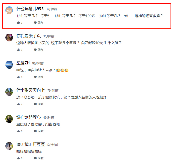Open username 请叫我叫打豆豆 profile
This screenshot has width=173, height=163.
(31, 144)
